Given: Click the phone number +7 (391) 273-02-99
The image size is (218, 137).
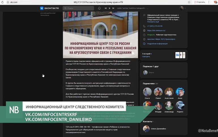Looking at the screenshot, I should click(155, 26).
